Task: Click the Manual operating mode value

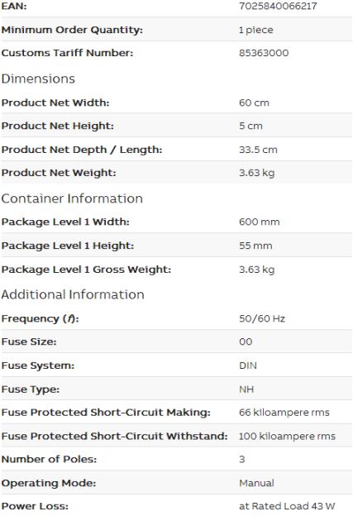Action: tap(256, 483)
